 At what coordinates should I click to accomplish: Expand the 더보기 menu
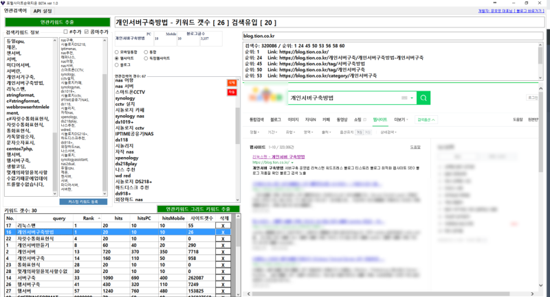coord(401,119)
